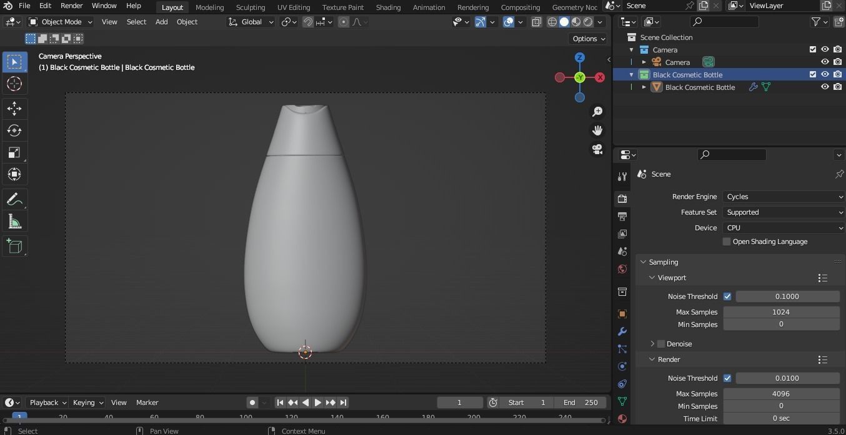This screenshot has width=846, height=435.
Task: Expand the Camera object tree row
Action: point(644,62)
